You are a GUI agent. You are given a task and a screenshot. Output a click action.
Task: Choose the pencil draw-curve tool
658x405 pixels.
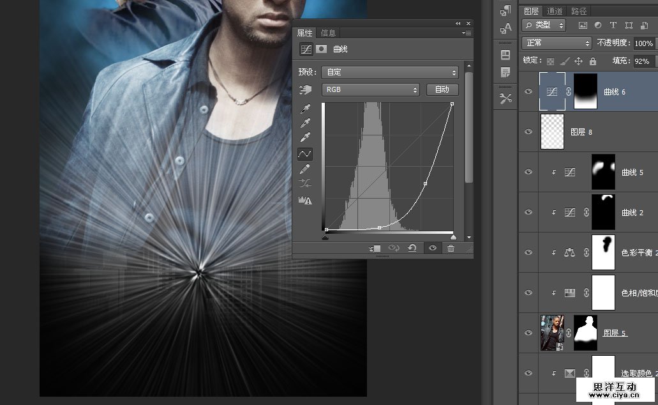coord(305,169)
